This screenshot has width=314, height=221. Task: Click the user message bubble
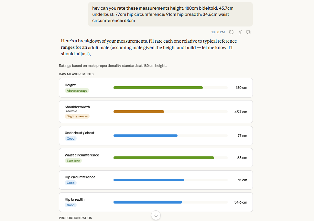pyautogui.click(x=170, y=14)
